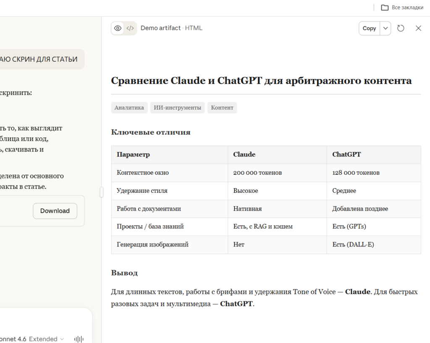Open the Sonnet 4.6 Extended model selector

click(32, 339)
